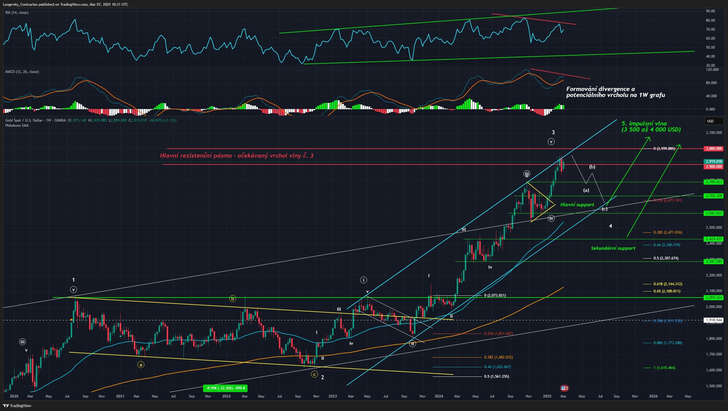Viewport: 728px width, 411px height.
Task: Click the green -8.998 (-22.20%) measurement label
Action: (x=225, y=388)
